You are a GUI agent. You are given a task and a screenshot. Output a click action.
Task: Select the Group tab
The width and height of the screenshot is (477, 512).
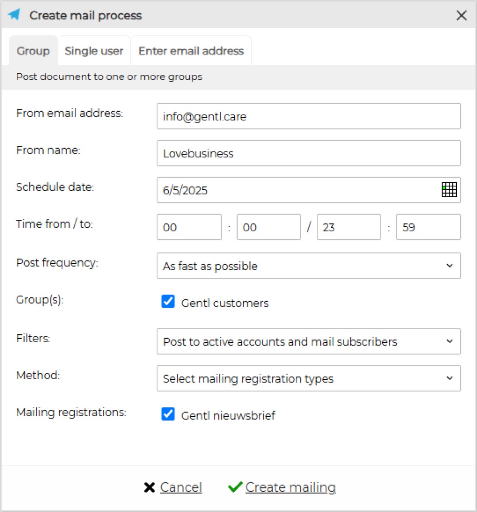click(x=33, y=51)
